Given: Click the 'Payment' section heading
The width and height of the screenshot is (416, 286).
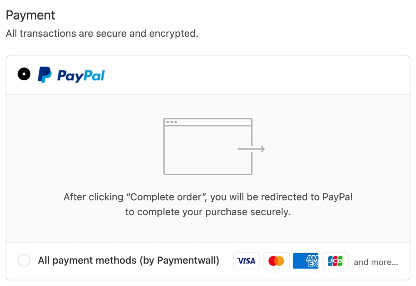Looking at the screenshot, I should click(30, 15).
